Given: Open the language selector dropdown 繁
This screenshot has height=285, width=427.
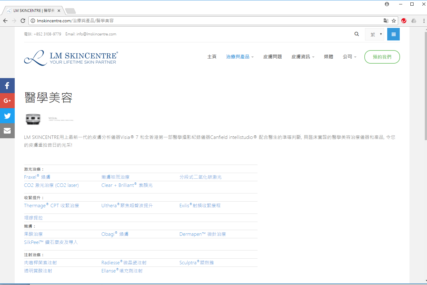Looking at the screenshot, I should [x=375, y=34].
